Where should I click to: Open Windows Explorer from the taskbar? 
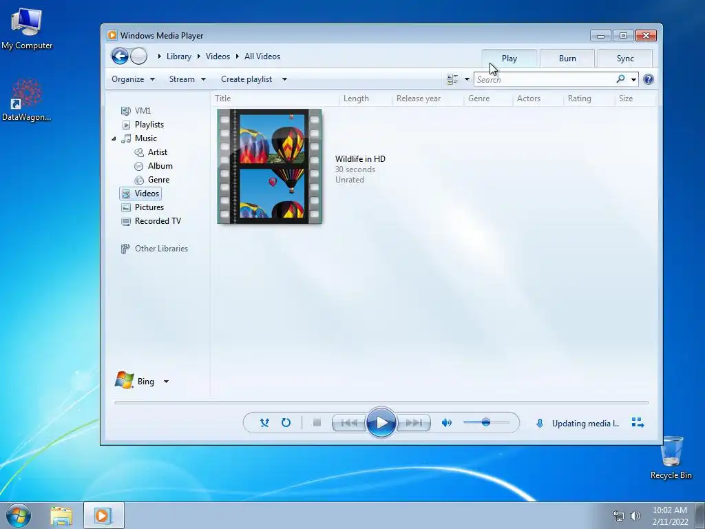pyautogui.click(x=61, y=516)
